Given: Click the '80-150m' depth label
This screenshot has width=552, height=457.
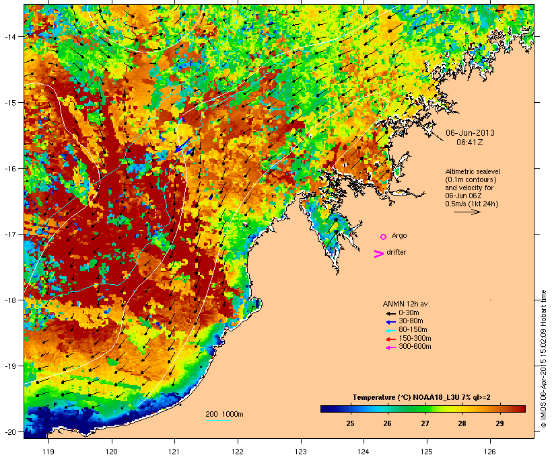Looking at the screenshot, I should click(x=413, y=330).
